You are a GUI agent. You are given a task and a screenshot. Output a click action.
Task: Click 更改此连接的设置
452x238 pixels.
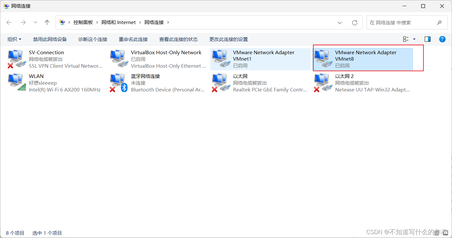pos(229,39)
